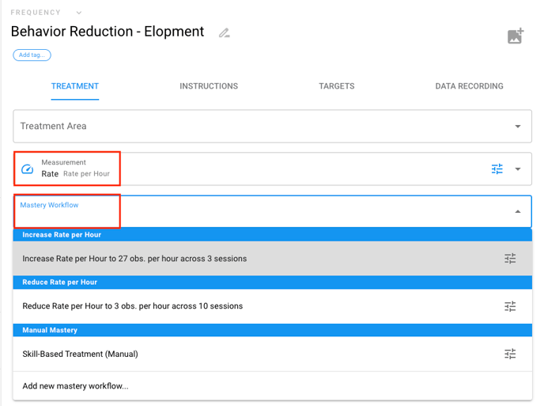Screen dimensions: 544x406
Task: Click the add image icon
Action: click(516, 36)
